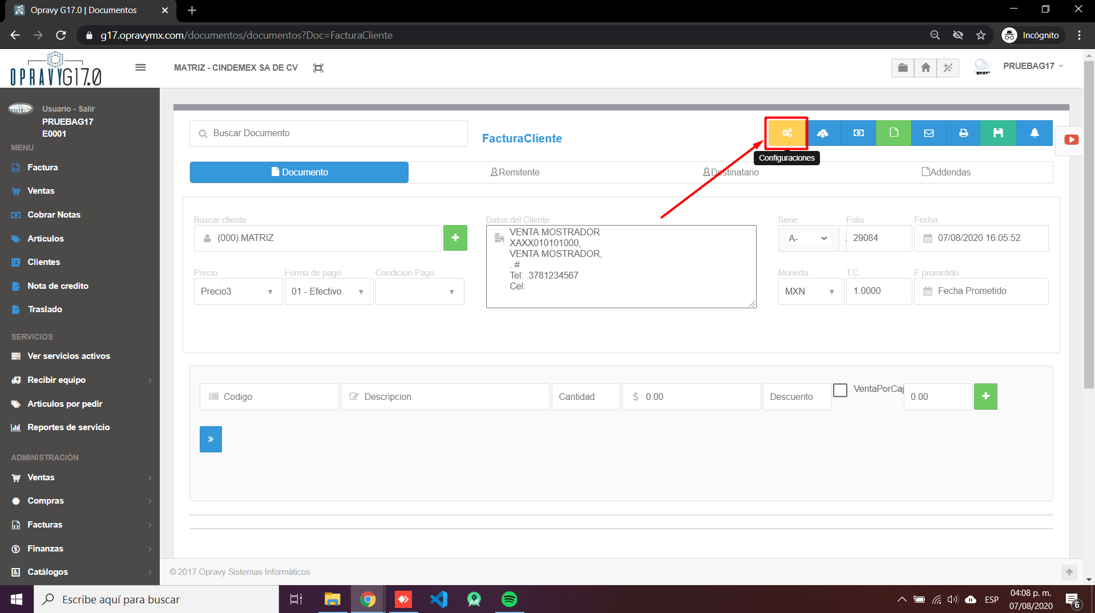
Task: Open the Precio dropdown showing Precio3
Action: tap(238, 291)
